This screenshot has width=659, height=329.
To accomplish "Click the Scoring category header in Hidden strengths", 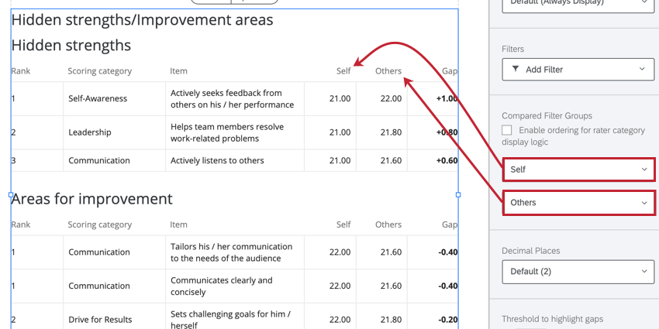I will [x=99, y=71].
